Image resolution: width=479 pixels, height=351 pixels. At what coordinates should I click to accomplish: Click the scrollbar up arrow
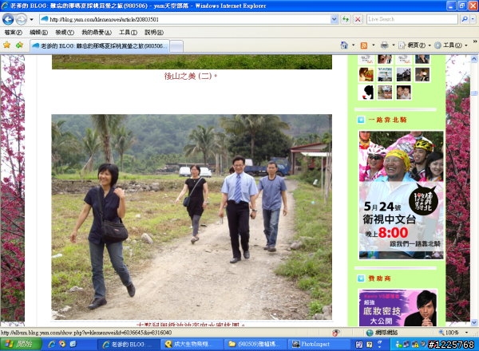[x=474, y=58]
